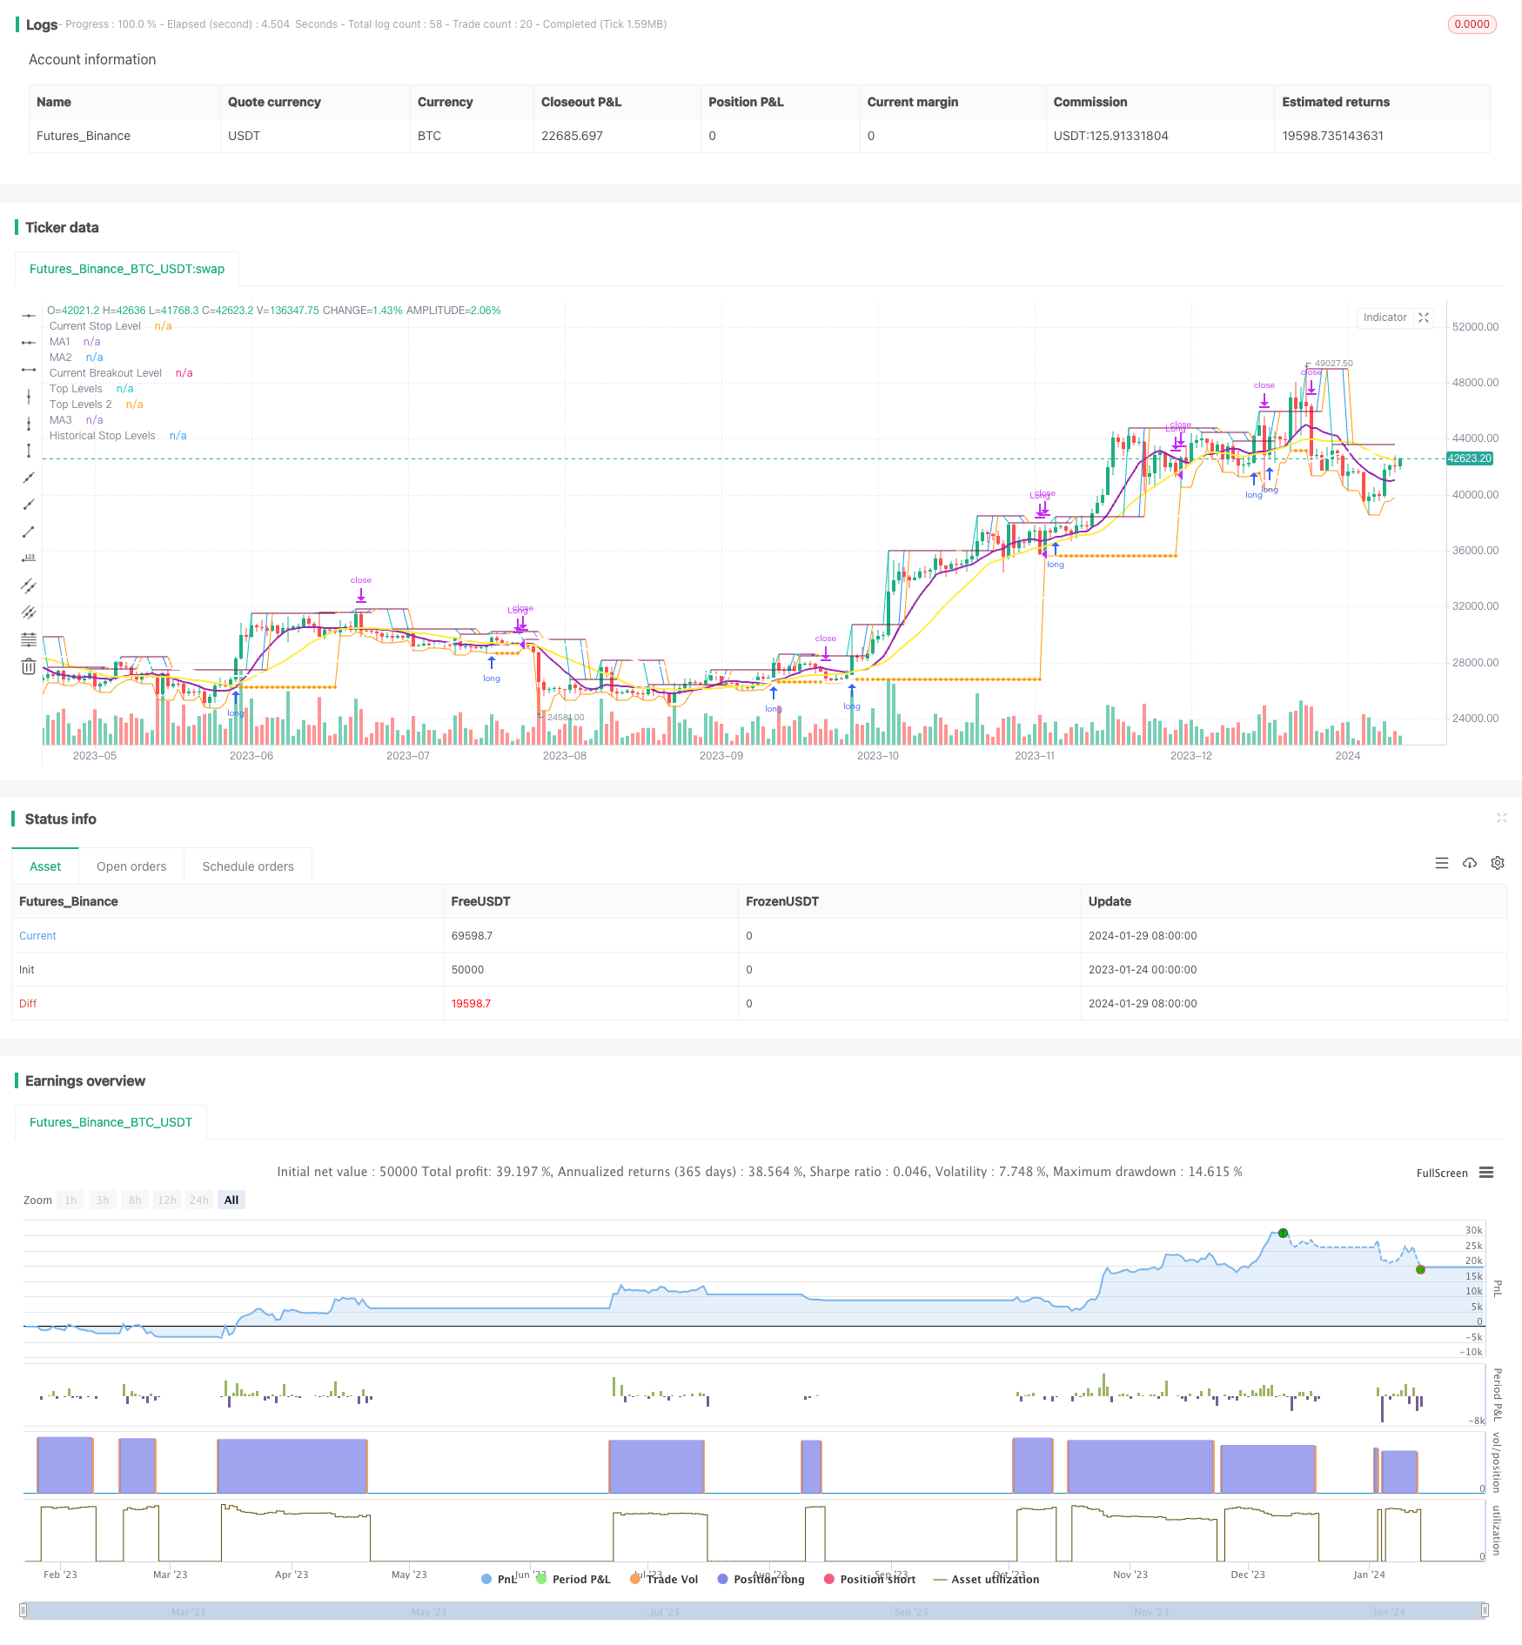Collapse the Status info panel expand icon
Screen dimensions: 1522x1645
1501,818
